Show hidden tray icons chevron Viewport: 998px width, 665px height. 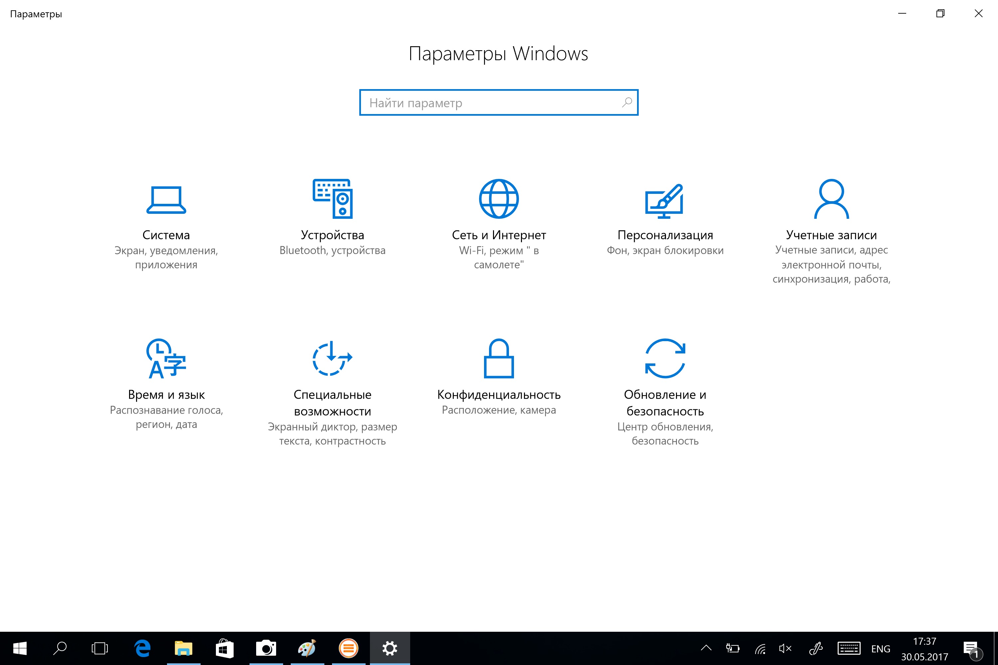[x=706, y=648]
